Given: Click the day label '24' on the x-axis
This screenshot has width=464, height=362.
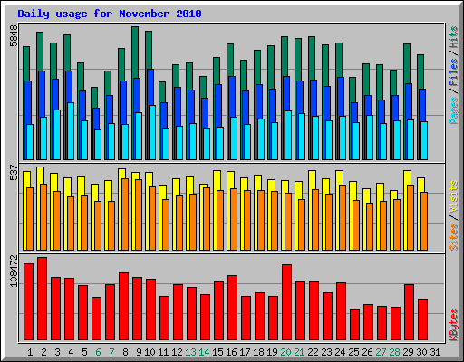Looking at the screenshot, I should point(340,352).
